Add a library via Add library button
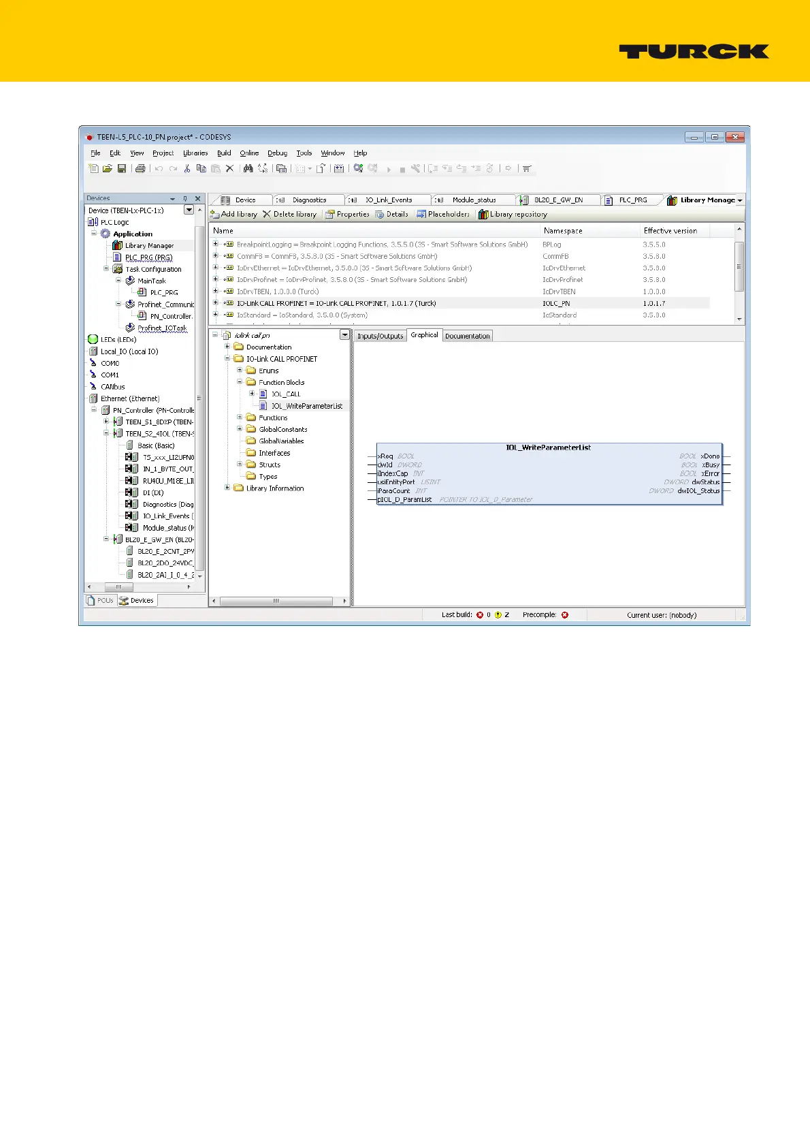Screen dimensions: 810x1147 (x=233, y=214)
